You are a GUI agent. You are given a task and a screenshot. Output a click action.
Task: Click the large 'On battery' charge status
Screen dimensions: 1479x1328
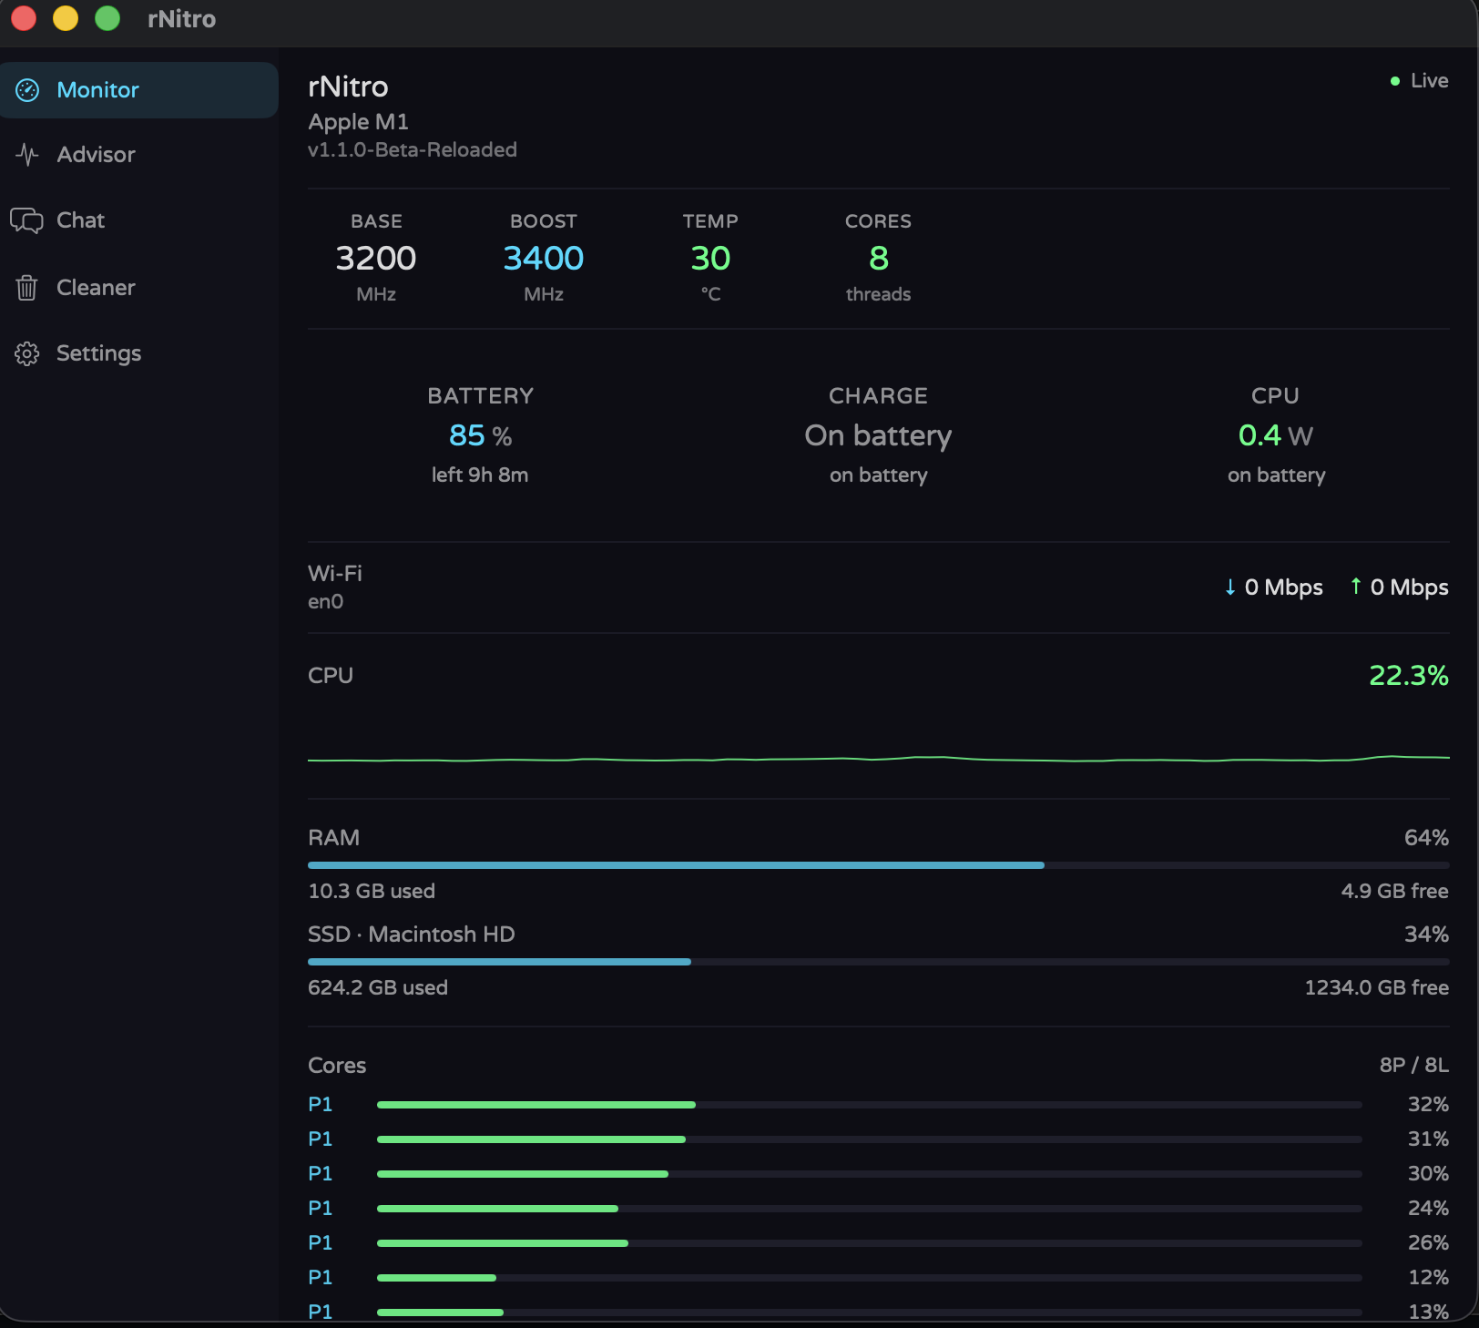click(878, 436)
